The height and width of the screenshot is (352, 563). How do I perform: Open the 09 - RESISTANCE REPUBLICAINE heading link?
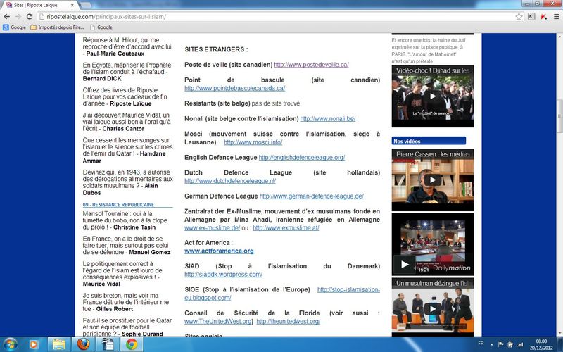pos(118,205)
